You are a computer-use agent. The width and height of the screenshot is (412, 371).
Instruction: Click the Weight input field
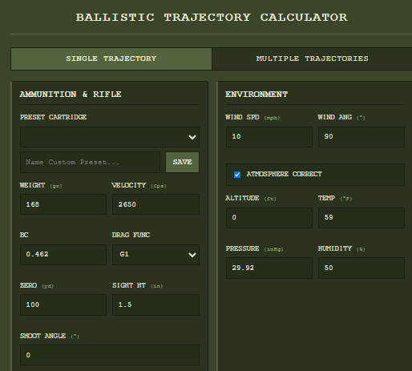click(x=63, y=204)
